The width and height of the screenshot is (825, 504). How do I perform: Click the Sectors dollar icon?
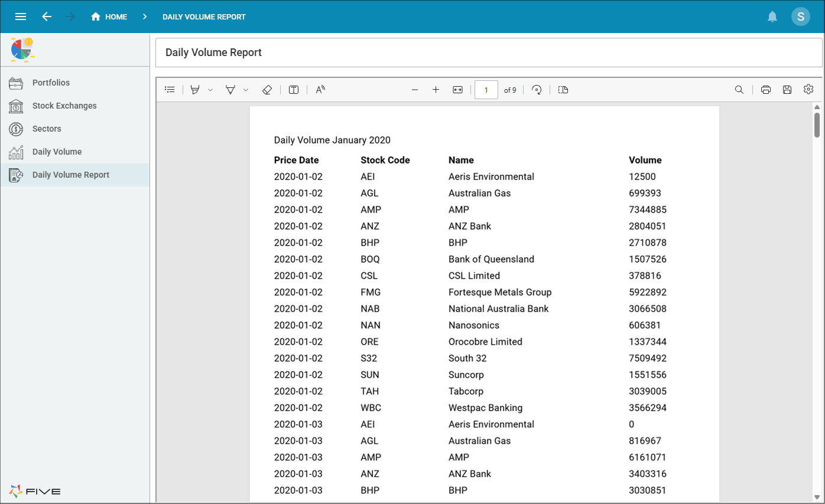[16, 129]
